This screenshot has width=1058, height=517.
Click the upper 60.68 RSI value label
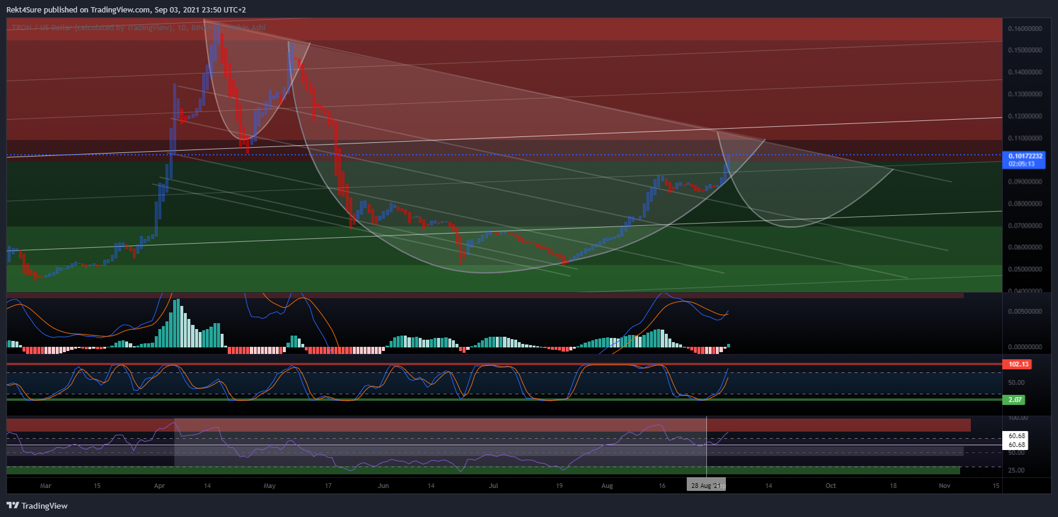[1016, 436]
